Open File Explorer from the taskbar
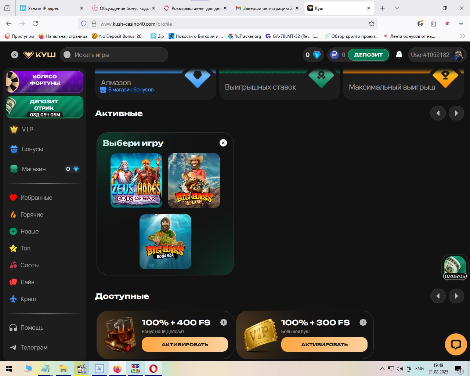The image size is (470, 376). pos(64,369)
